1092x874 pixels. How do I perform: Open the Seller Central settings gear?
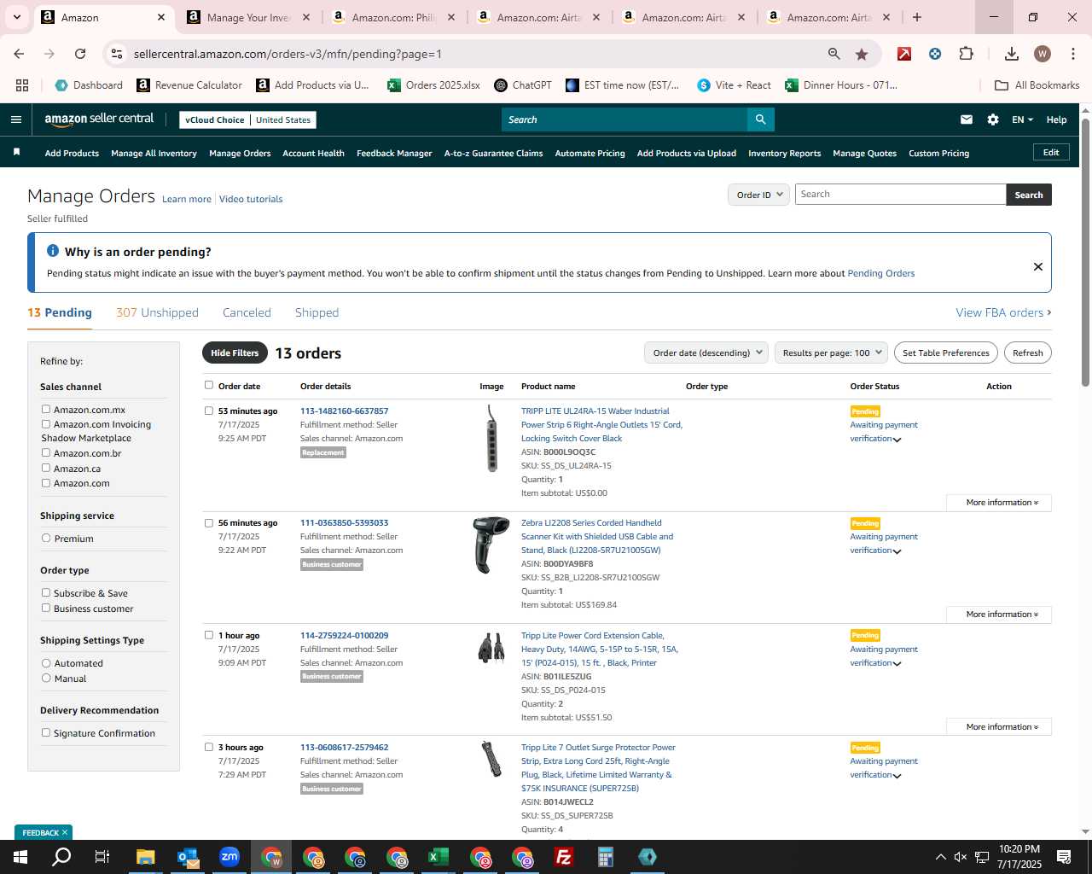point(993,119)
